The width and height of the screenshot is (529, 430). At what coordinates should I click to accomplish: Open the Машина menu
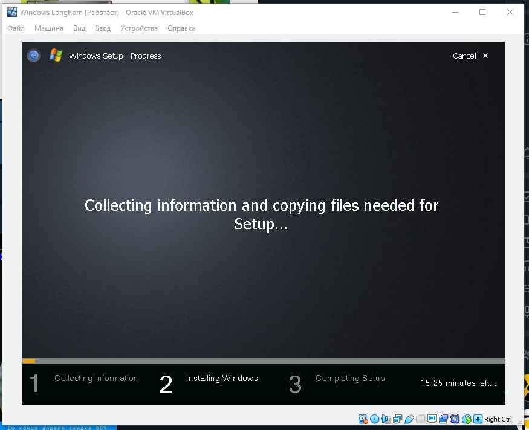click(x=49, y=28)
